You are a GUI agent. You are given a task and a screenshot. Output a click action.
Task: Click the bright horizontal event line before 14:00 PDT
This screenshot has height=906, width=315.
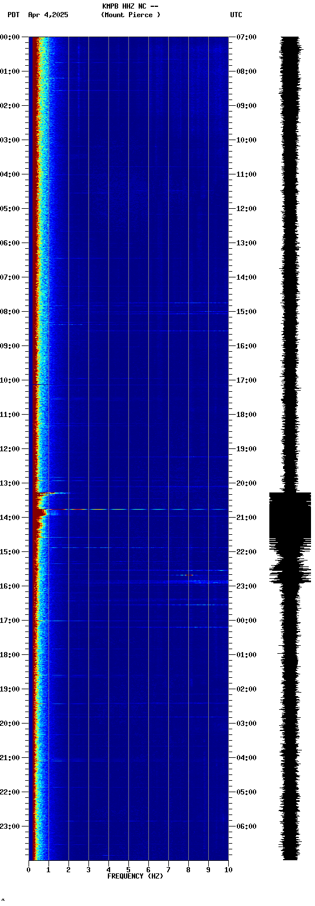click(131, 509)
